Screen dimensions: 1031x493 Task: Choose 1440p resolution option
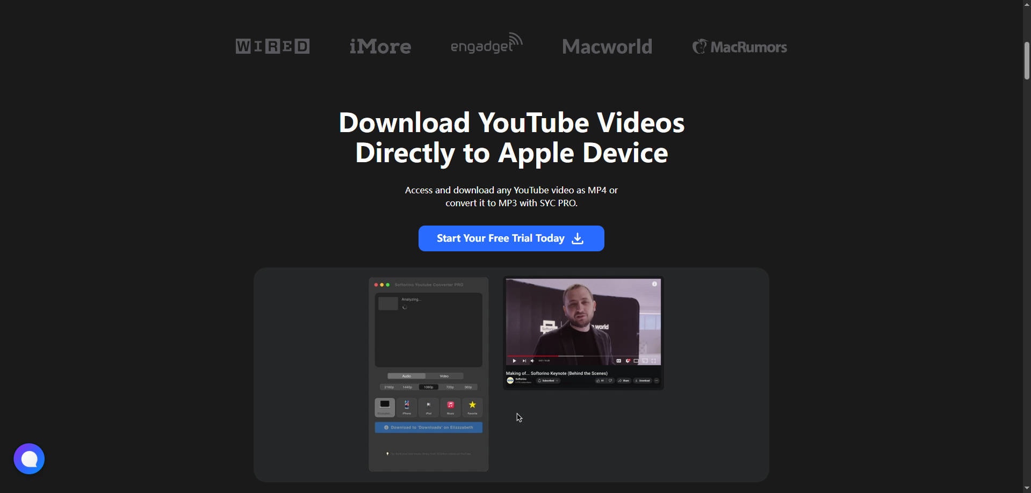[x=408, y=387]
